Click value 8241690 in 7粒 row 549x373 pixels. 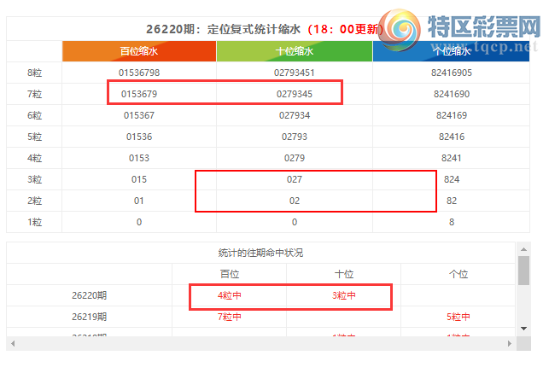452,94
